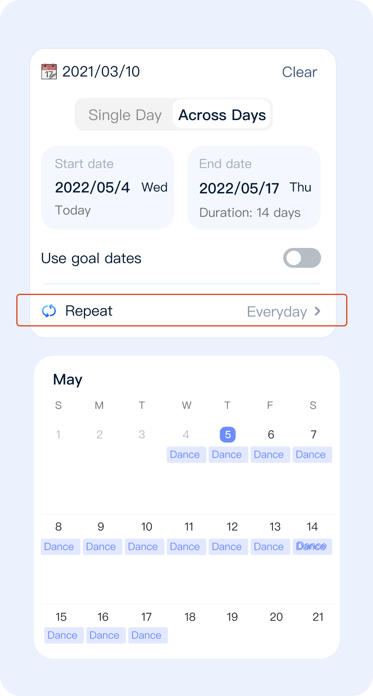The height and width of the screenshot is (696, 373).
Task: Select the Across Days tab
Action: (222, 115)
